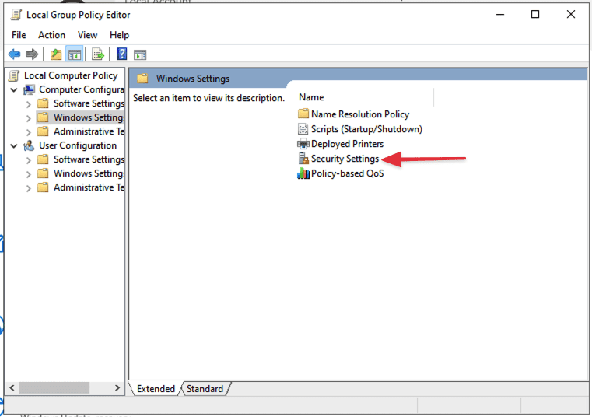592x417 pixels.
Task: Toggle Show/Hide Console Tree toolbar button
Action: [75, 54]
